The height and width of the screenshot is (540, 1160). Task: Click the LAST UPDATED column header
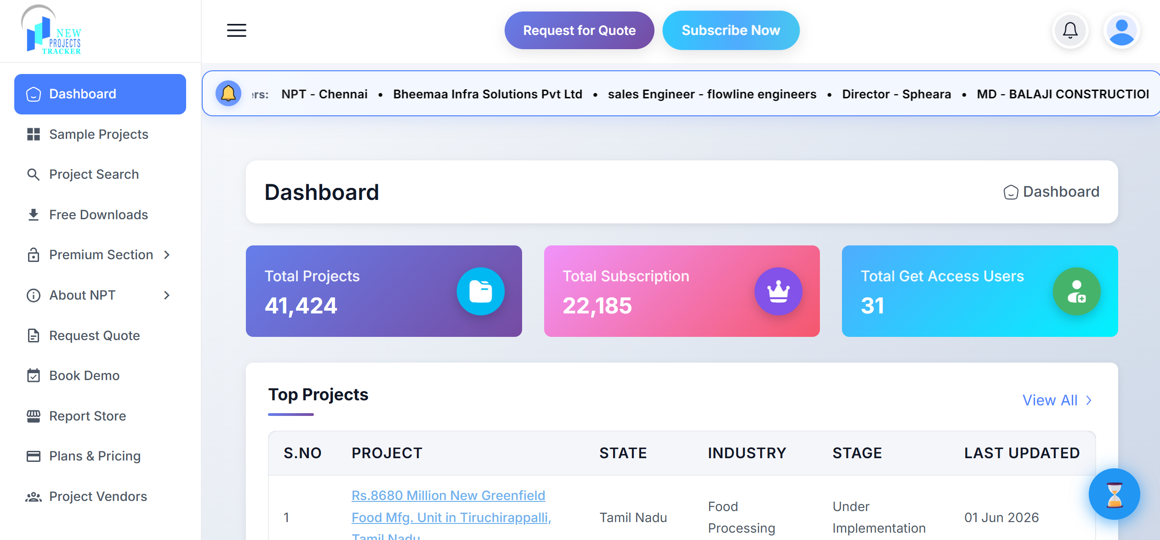(x=1022, y=453)
